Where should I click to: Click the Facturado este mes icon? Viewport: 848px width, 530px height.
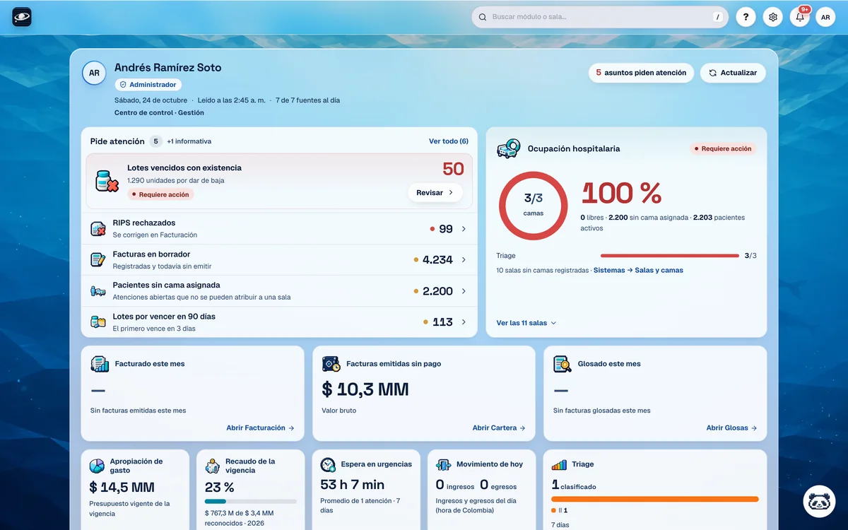tap(100, 364)
